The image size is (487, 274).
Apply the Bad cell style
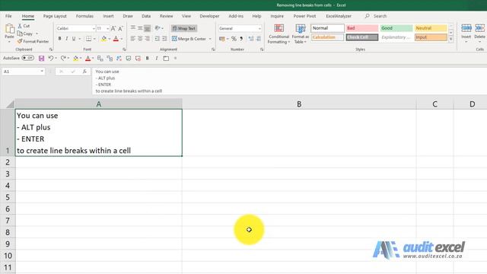tap(362, 28)
